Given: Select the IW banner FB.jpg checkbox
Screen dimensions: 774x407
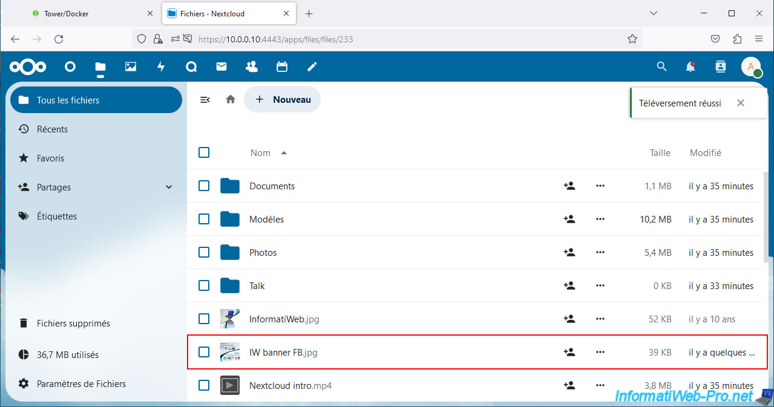Looking at the screenshot, I should pyautogui.click(x=204, y=352).
